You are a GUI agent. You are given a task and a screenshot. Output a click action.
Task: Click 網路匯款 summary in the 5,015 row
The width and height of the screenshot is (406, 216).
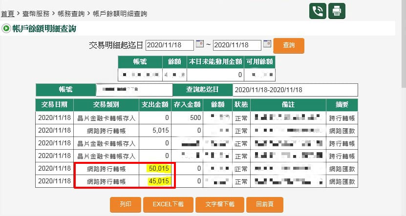pos(342,131)
